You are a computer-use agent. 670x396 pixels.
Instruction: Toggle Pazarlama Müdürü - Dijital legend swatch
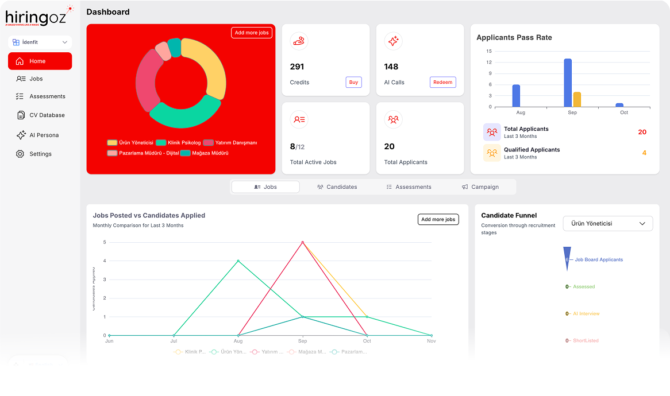tap(112, 153)
